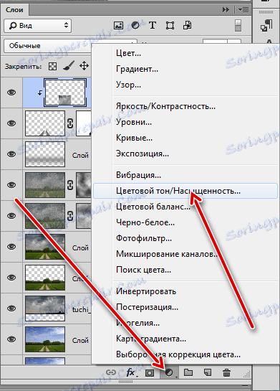Lock layer position move icon

(x=84, y=66)
